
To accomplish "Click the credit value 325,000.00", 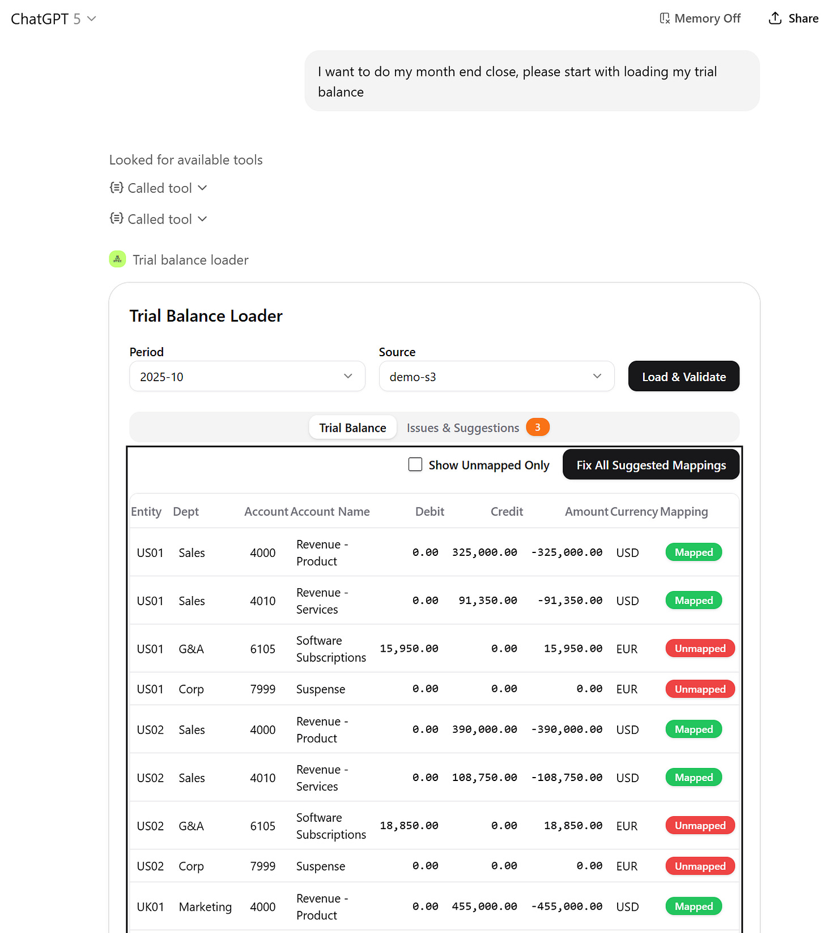I will 484,552.
